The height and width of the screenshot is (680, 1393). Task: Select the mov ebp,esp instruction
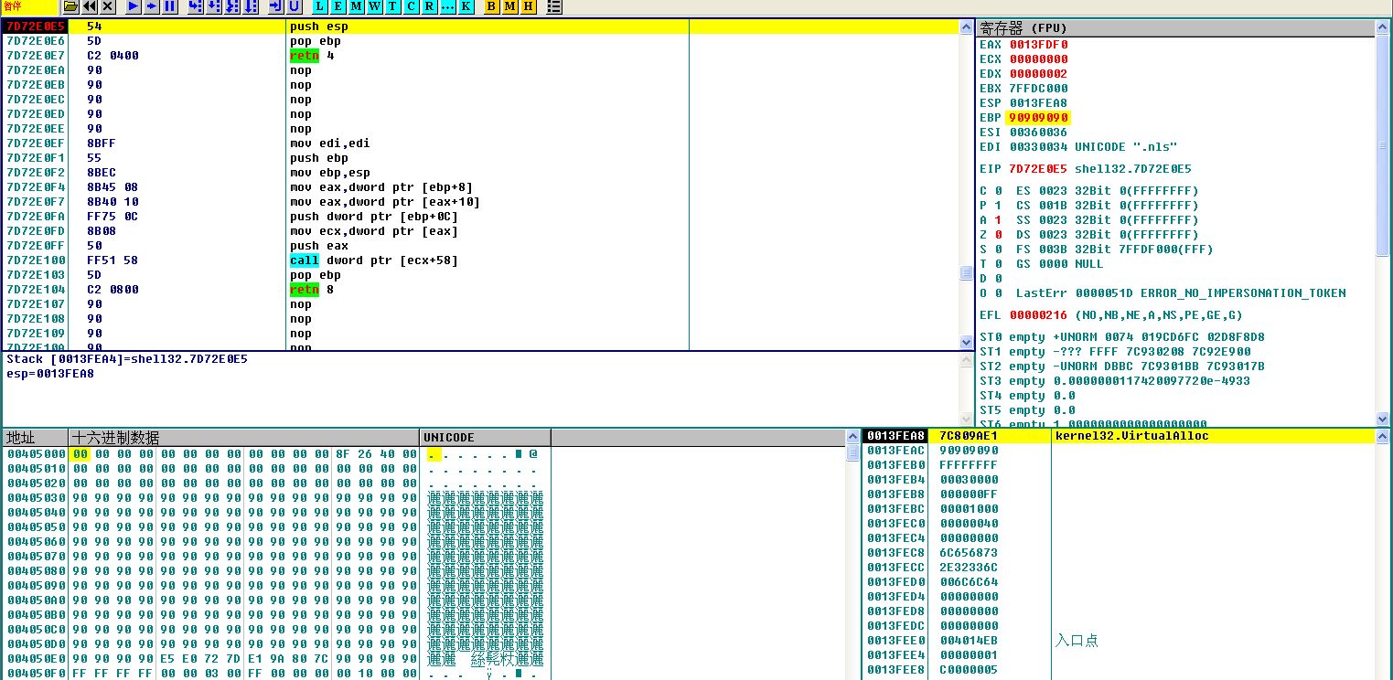coord(330,173)
